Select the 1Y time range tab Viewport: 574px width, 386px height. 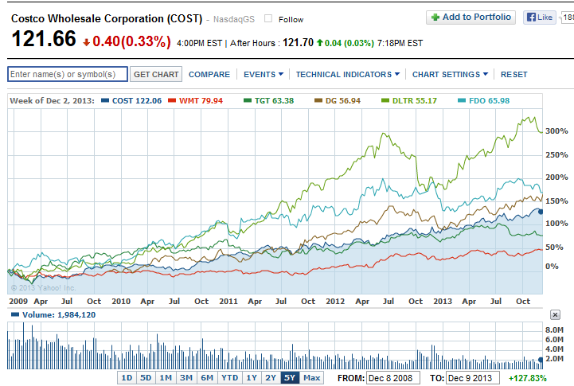(x=252, y=378)
